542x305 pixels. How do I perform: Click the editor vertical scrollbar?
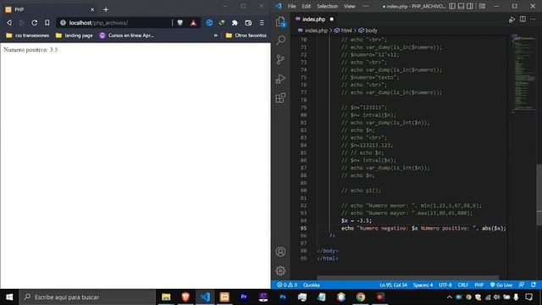pos(539,196)
